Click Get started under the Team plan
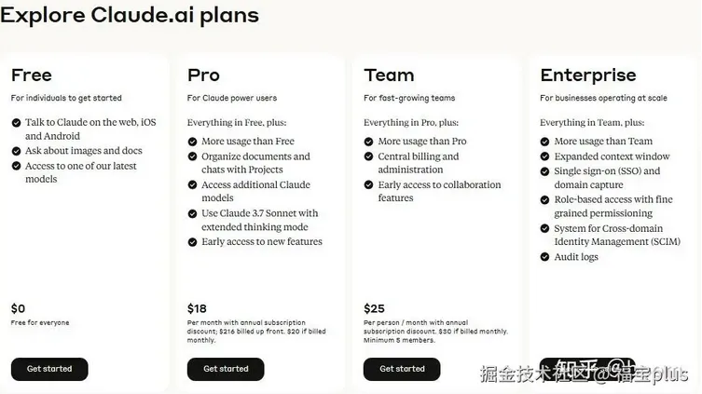702x394 pixels. [402, 369]
